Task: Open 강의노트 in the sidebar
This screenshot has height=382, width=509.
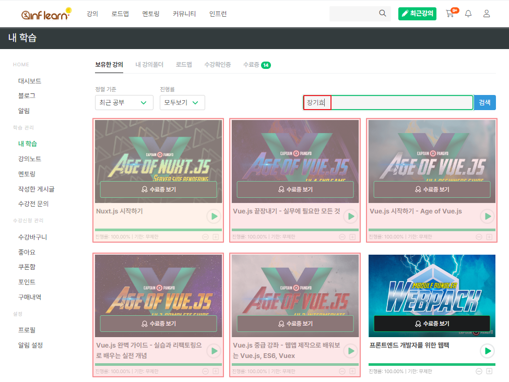Action: (x=30, y=159)
